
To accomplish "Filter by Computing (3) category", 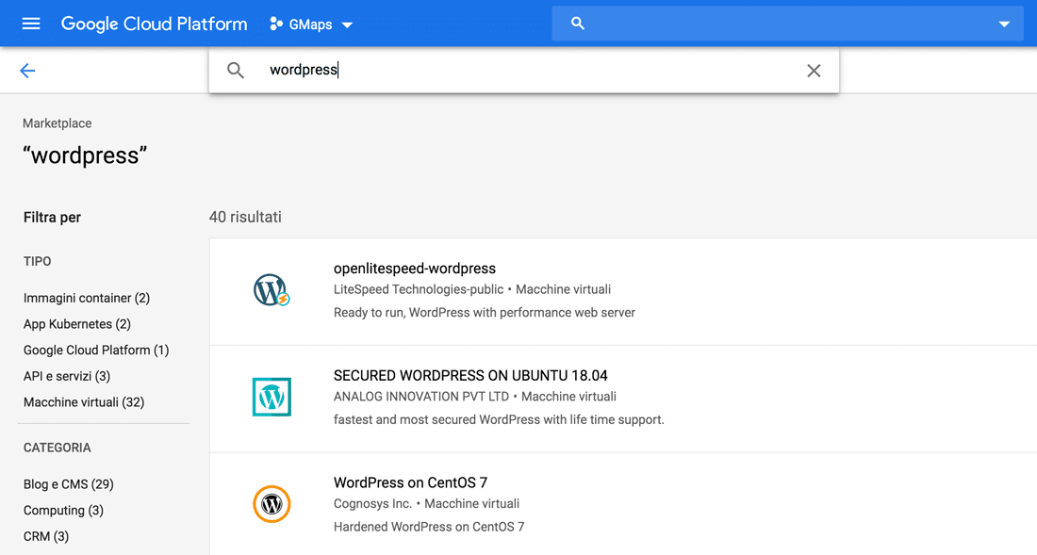I will (63, 511).
